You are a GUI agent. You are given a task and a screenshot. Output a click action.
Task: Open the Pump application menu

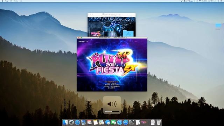coord(6,1)
